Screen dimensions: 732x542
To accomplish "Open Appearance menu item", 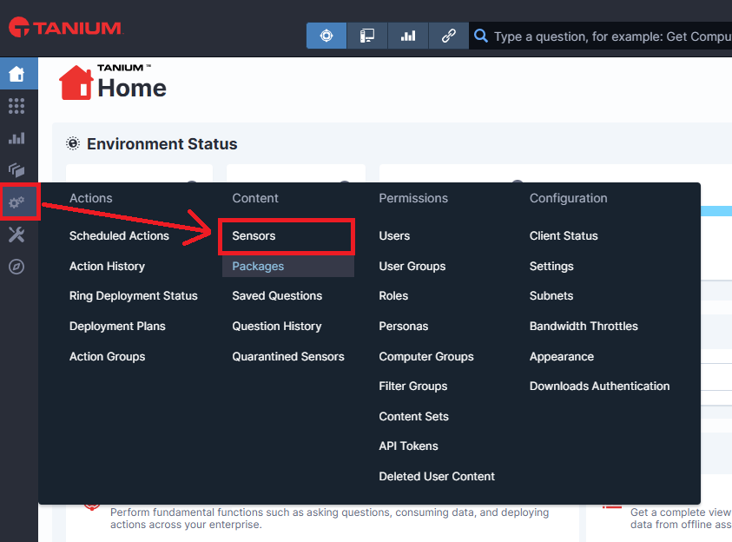I will coord(562,357).
